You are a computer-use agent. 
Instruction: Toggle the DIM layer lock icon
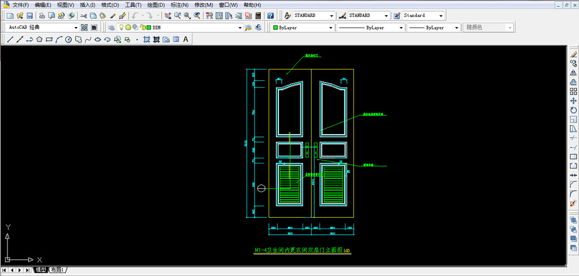click(x=142, y=27)
